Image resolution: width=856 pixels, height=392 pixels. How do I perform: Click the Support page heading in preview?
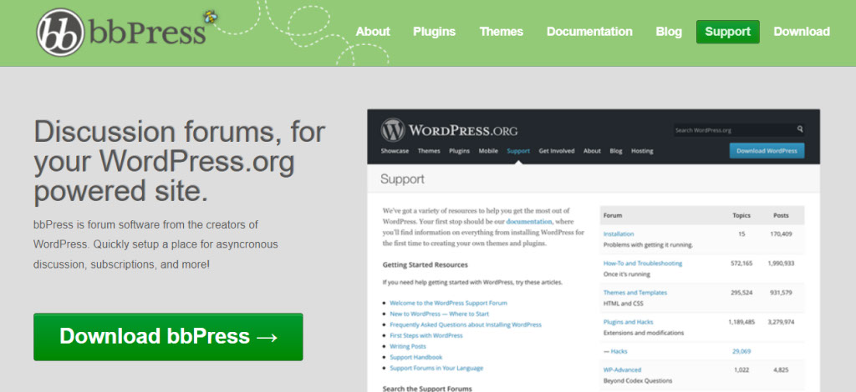coord(402,179)
